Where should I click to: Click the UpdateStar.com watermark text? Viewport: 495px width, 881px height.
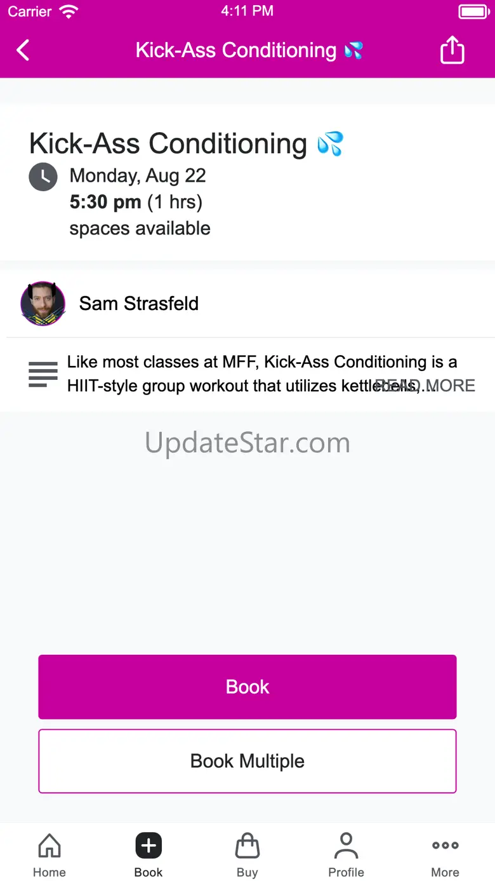247,443
